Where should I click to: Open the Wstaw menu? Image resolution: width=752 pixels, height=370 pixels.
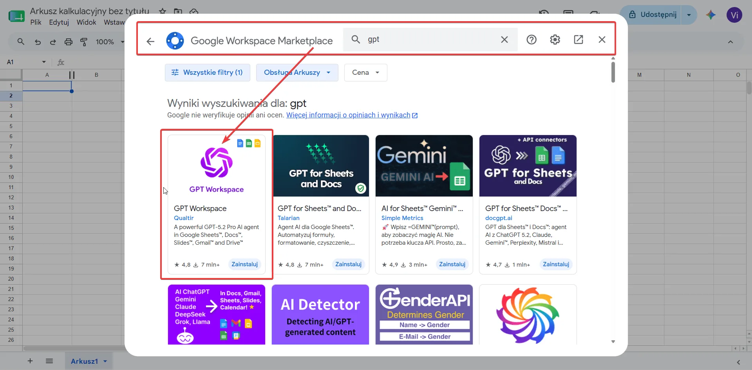coord(114,22)
